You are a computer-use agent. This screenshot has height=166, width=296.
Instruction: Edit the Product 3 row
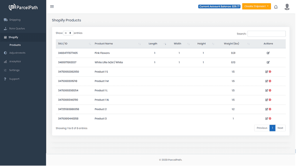[267, 119]
